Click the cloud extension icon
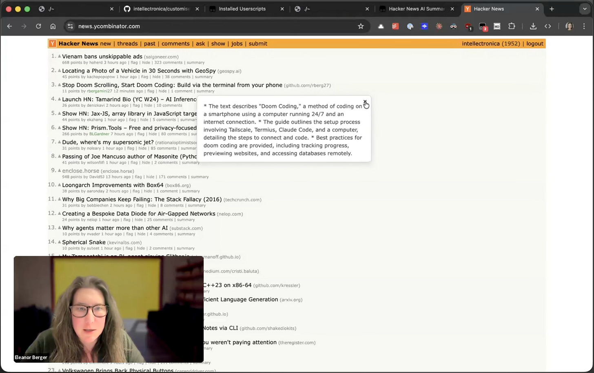 (x=381, y=26)
